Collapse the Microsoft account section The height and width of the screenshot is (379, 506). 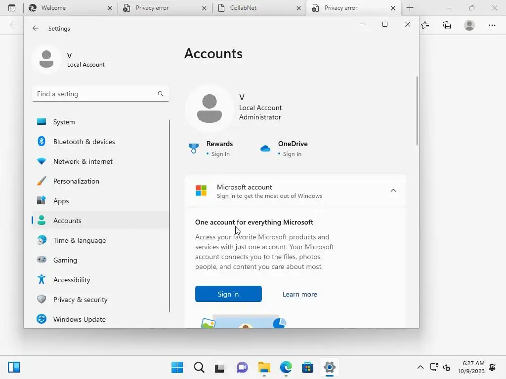(393, 190)
